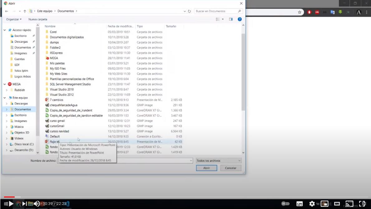Open the Nombre de archivo dropdown arrow
371x209 pixels.
[x=191, y=160]
